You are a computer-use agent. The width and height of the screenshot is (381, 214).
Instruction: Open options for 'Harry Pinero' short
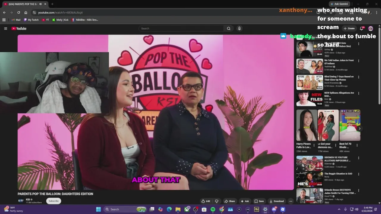pos(314,145)
